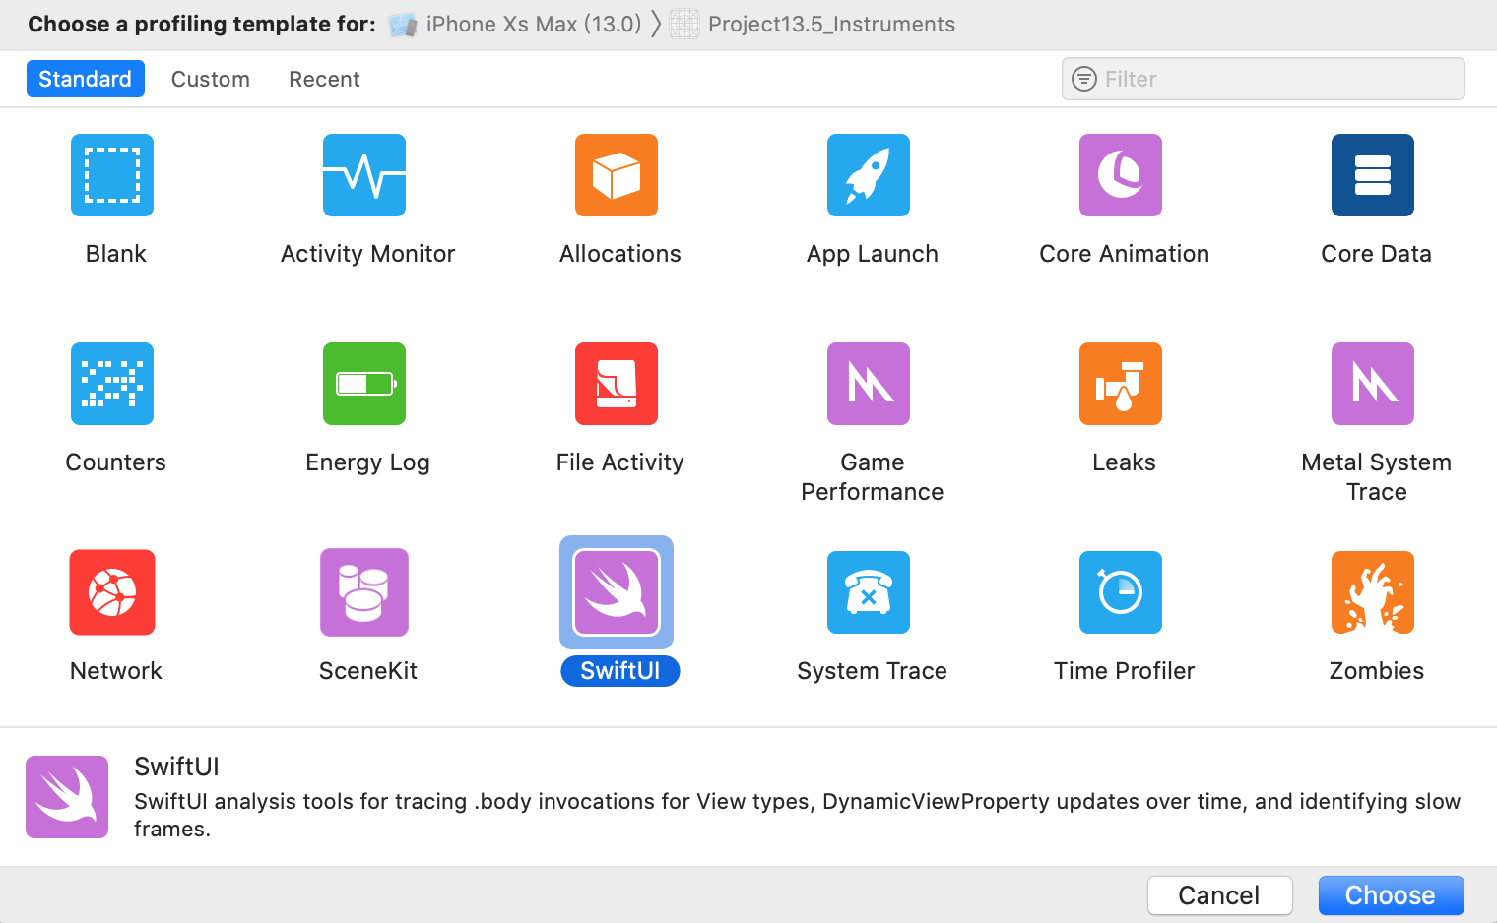Click the 'Core Data' label
This screenshot has width=1497, height=923.
click(1377, 254)
